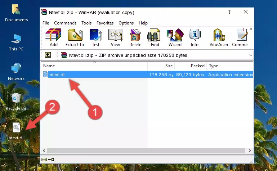Image resolution: width=277 pixels, height=171 pixels.
Task: Go up one folder level
Action: [48, 55]
